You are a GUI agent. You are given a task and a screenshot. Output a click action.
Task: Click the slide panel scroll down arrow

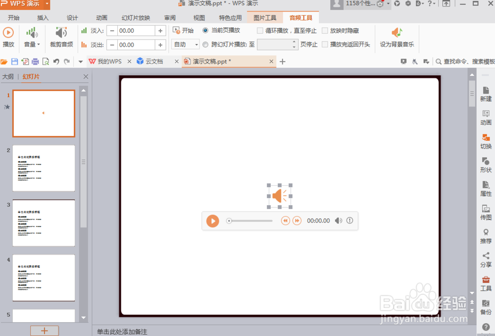84,318
